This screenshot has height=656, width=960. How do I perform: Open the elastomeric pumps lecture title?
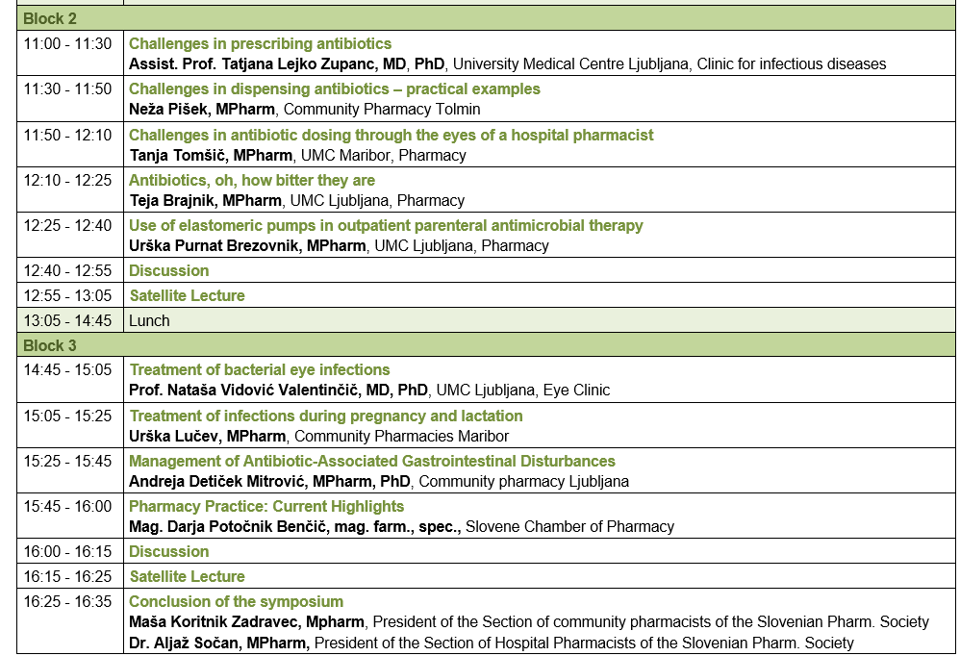386,226
